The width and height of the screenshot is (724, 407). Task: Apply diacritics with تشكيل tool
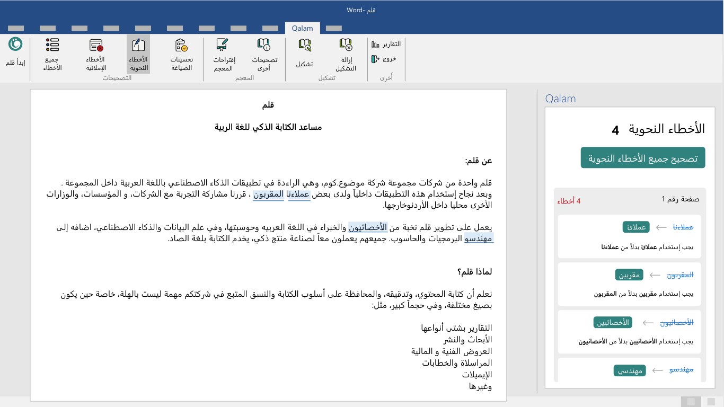coord(304,53)
